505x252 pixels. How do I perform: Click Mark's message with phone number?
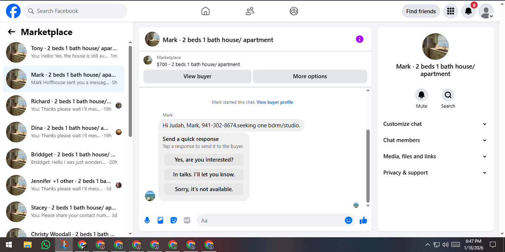(x=231, y=125)
